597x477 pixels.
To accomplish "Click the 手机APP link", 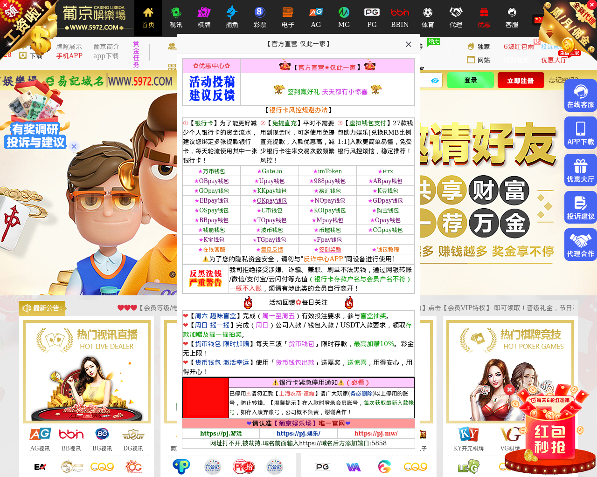I will (69, 56).
